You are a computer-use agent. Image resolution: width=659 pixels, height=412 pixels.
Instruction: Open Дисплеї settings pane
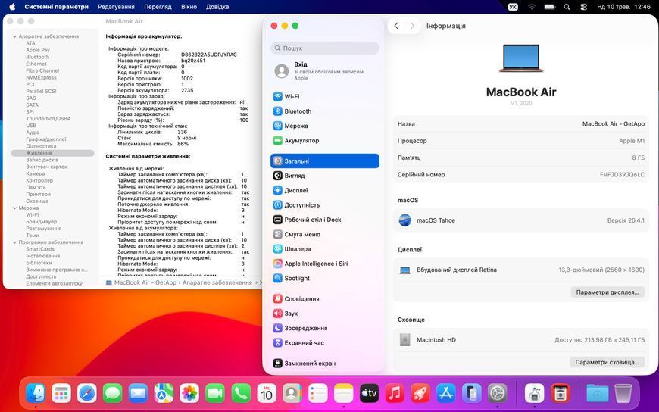point(324,190)
